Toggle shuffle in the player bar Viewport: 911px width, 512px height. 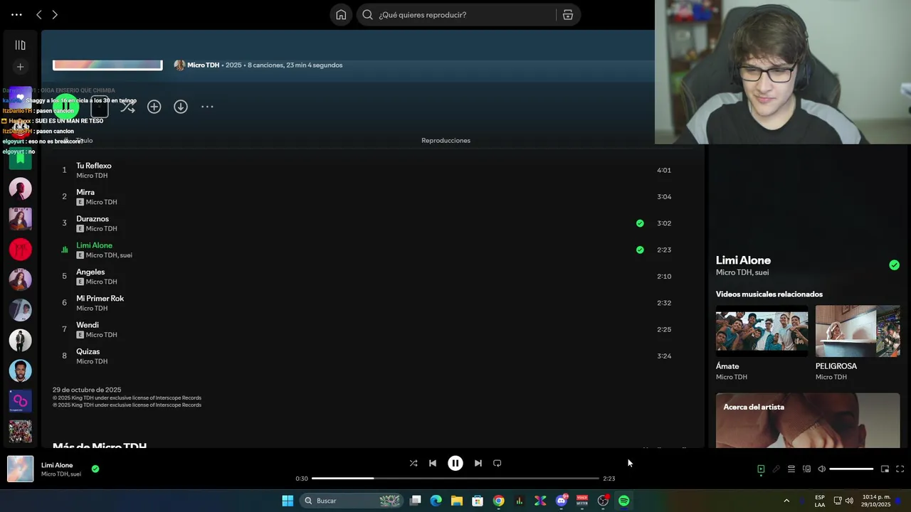pos(414,463)
